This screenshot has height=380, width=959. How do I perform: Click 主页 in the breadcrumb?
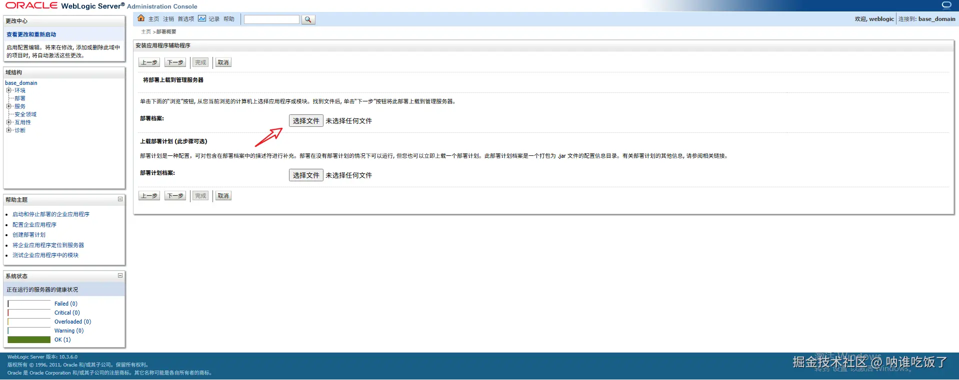pyautogui.click(x=146, y=31)
